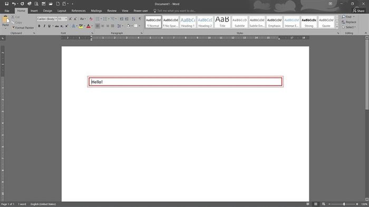Image resolution: width=369 pixels, height=207 pixels.
Task: Apply the Heading 1 style
Action: [x=188, y=22]
